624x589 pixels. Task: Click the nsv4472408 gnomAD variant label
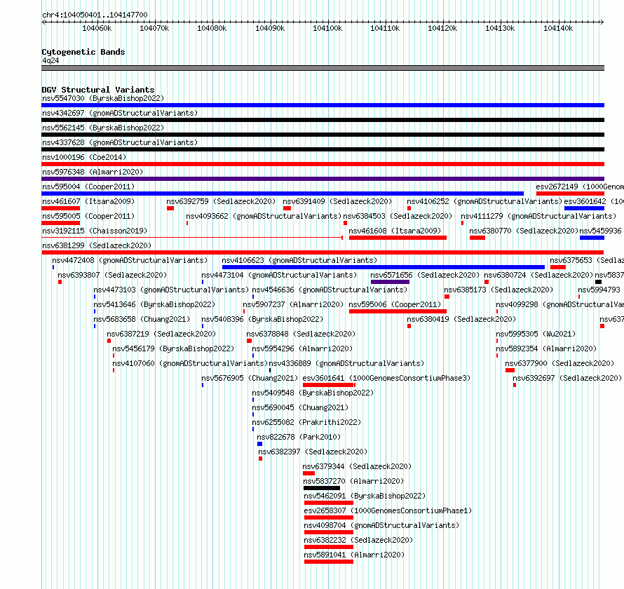click(x=130, y=260)
